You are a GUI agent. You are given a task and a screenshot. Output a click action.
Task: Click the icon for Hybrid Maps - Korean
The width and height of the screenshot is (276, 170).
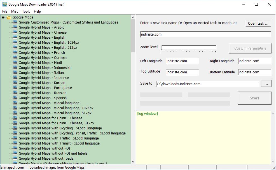pyautogui.click(x=15, y=83)
